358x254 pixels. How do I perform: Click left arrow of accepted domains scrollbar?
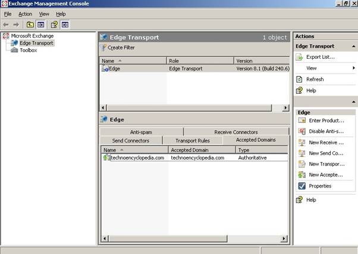pos(105,239)
